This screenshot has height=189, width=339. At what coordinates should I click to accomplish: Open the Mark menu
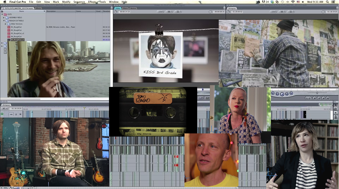(56, 2)
